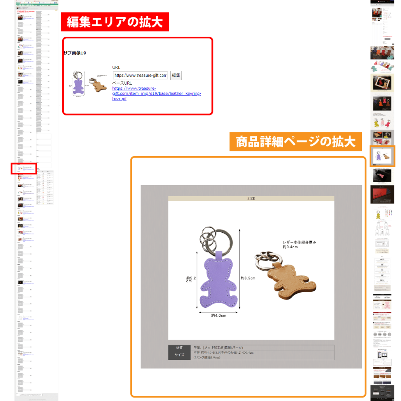Click the 約8.5cm height dimension label
Screen dimensions: 401x401
point(248,278)
